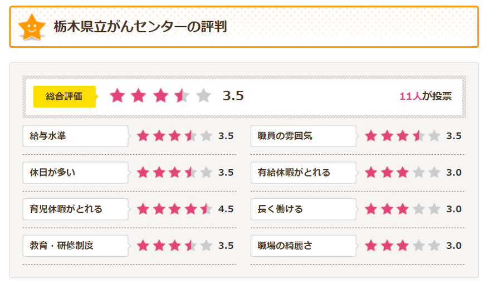
Task: Click the third star next to 有給休暇がとれる
Action: (403, 173)
